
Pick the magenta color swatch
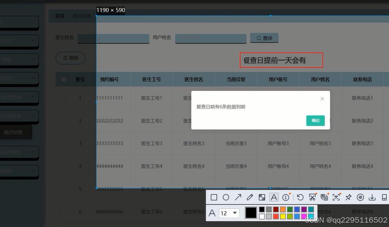tap(304, 216)
